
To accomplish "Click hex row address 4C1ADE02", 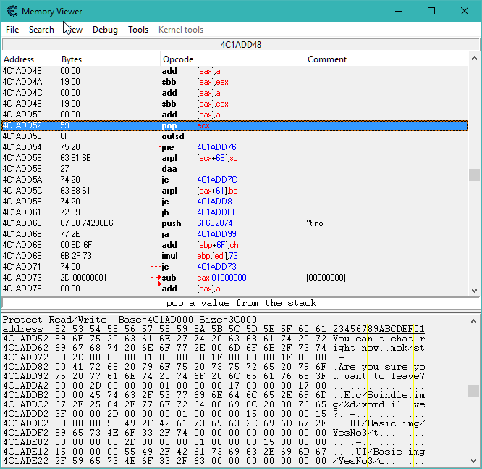I will click(x=25, y=442).
